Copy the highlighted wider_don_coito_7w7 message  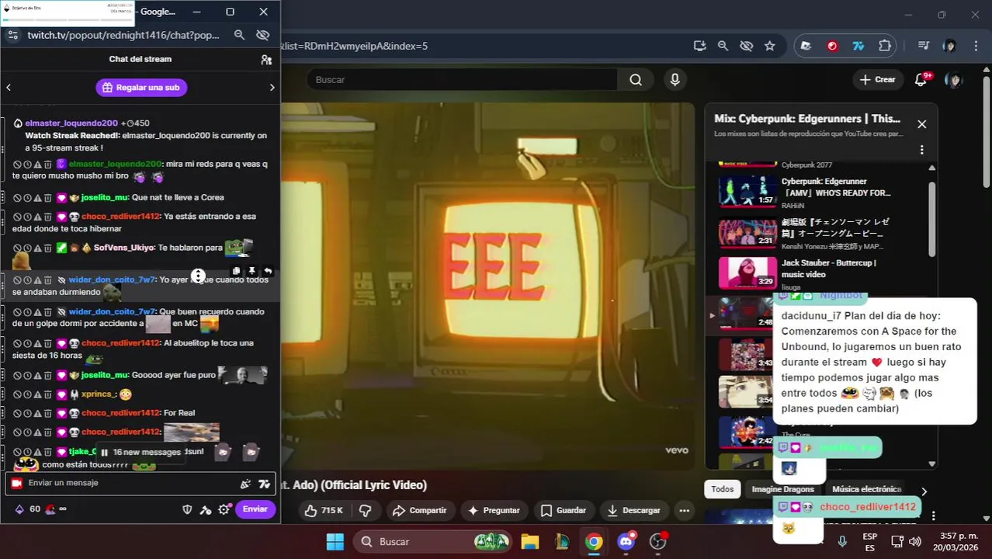point(236,271)
